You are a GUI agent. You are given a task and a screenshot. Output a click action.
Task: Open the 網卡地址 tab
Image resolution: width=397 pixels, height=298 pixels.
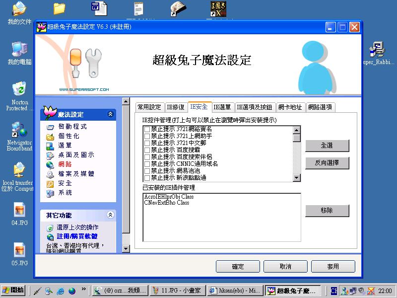[x=290, y=107]
